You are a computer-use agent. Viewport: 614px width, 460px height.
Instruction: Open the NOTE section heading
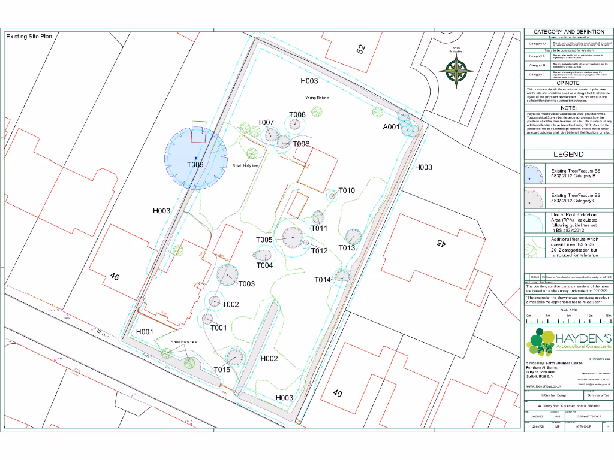pos(568,108)
